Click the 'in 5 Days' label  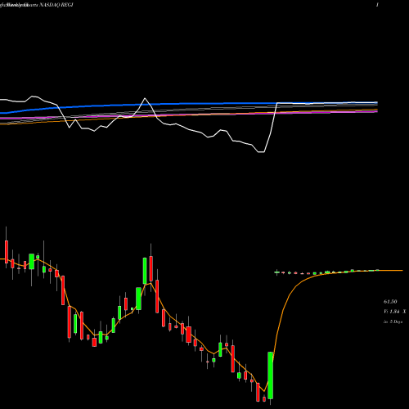tap(393, 321)
